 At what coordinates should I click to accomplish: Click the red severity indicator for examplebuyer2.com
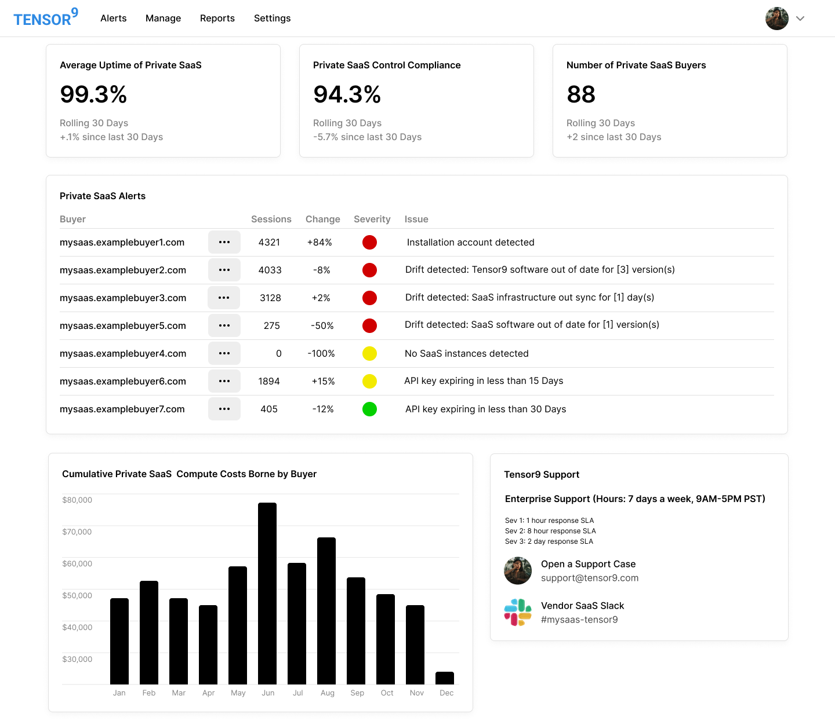click(370, 270)
